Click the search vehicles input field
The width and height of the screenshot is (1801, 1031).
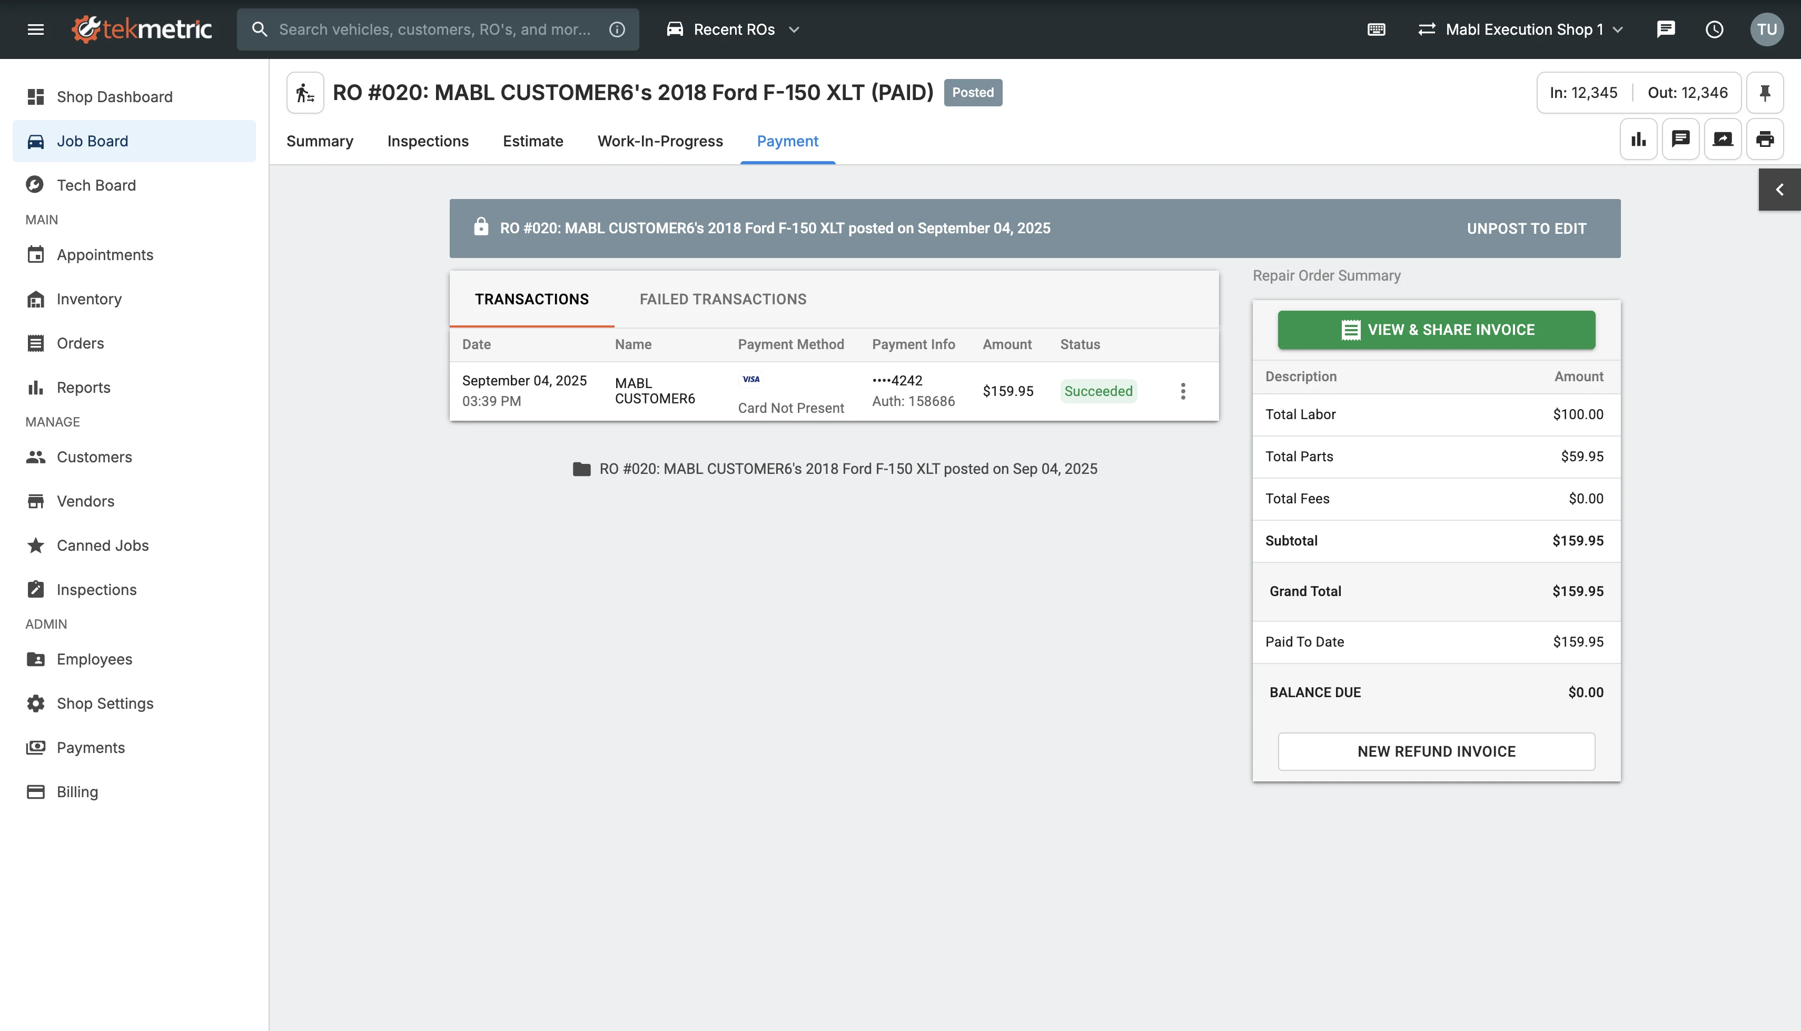433,29
